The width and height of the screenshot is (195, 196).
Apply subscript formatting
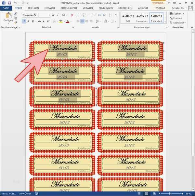(x=44, y=21)
